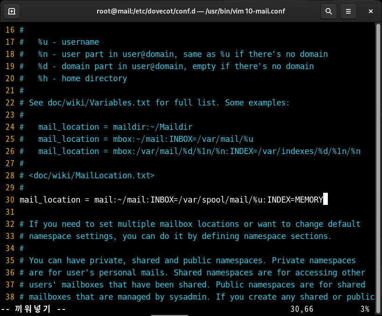
Task: Open a new terminal tab
Action: click(x=12, y=11)
